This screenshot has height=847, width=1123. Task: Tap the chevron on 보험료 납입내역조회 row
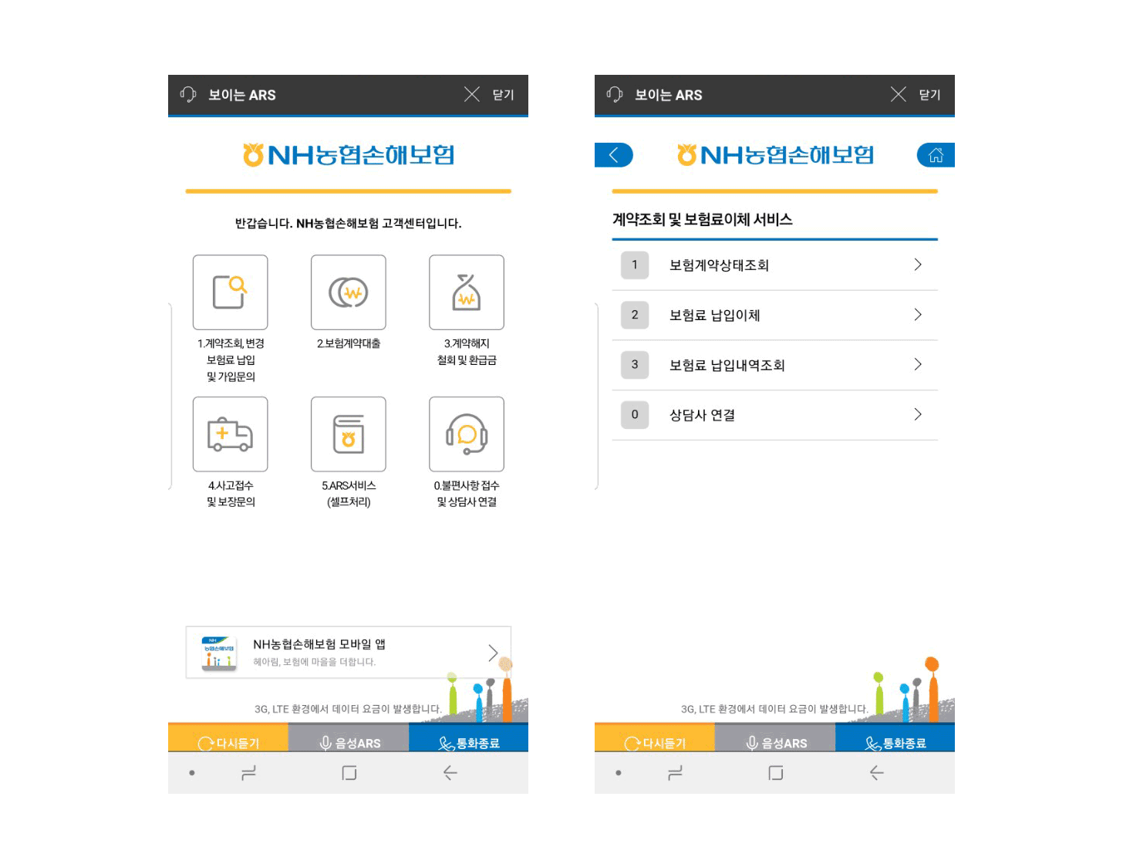coord(918,364)
